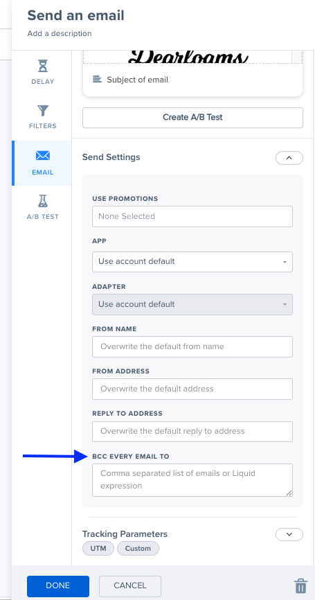315x600 pixels.
Task: Focus the From Address input field
Action: click(192, 389)
